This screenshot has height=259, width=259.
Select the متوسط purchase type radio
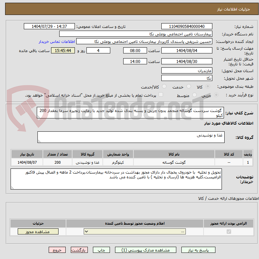tap(195, 95)
